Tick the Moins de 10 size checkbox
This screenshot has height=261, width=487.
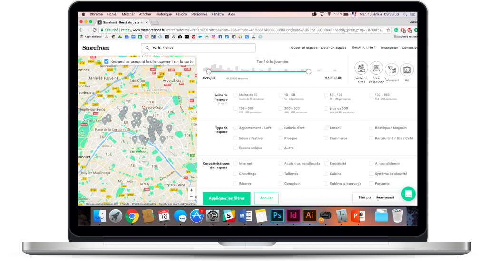235,95
